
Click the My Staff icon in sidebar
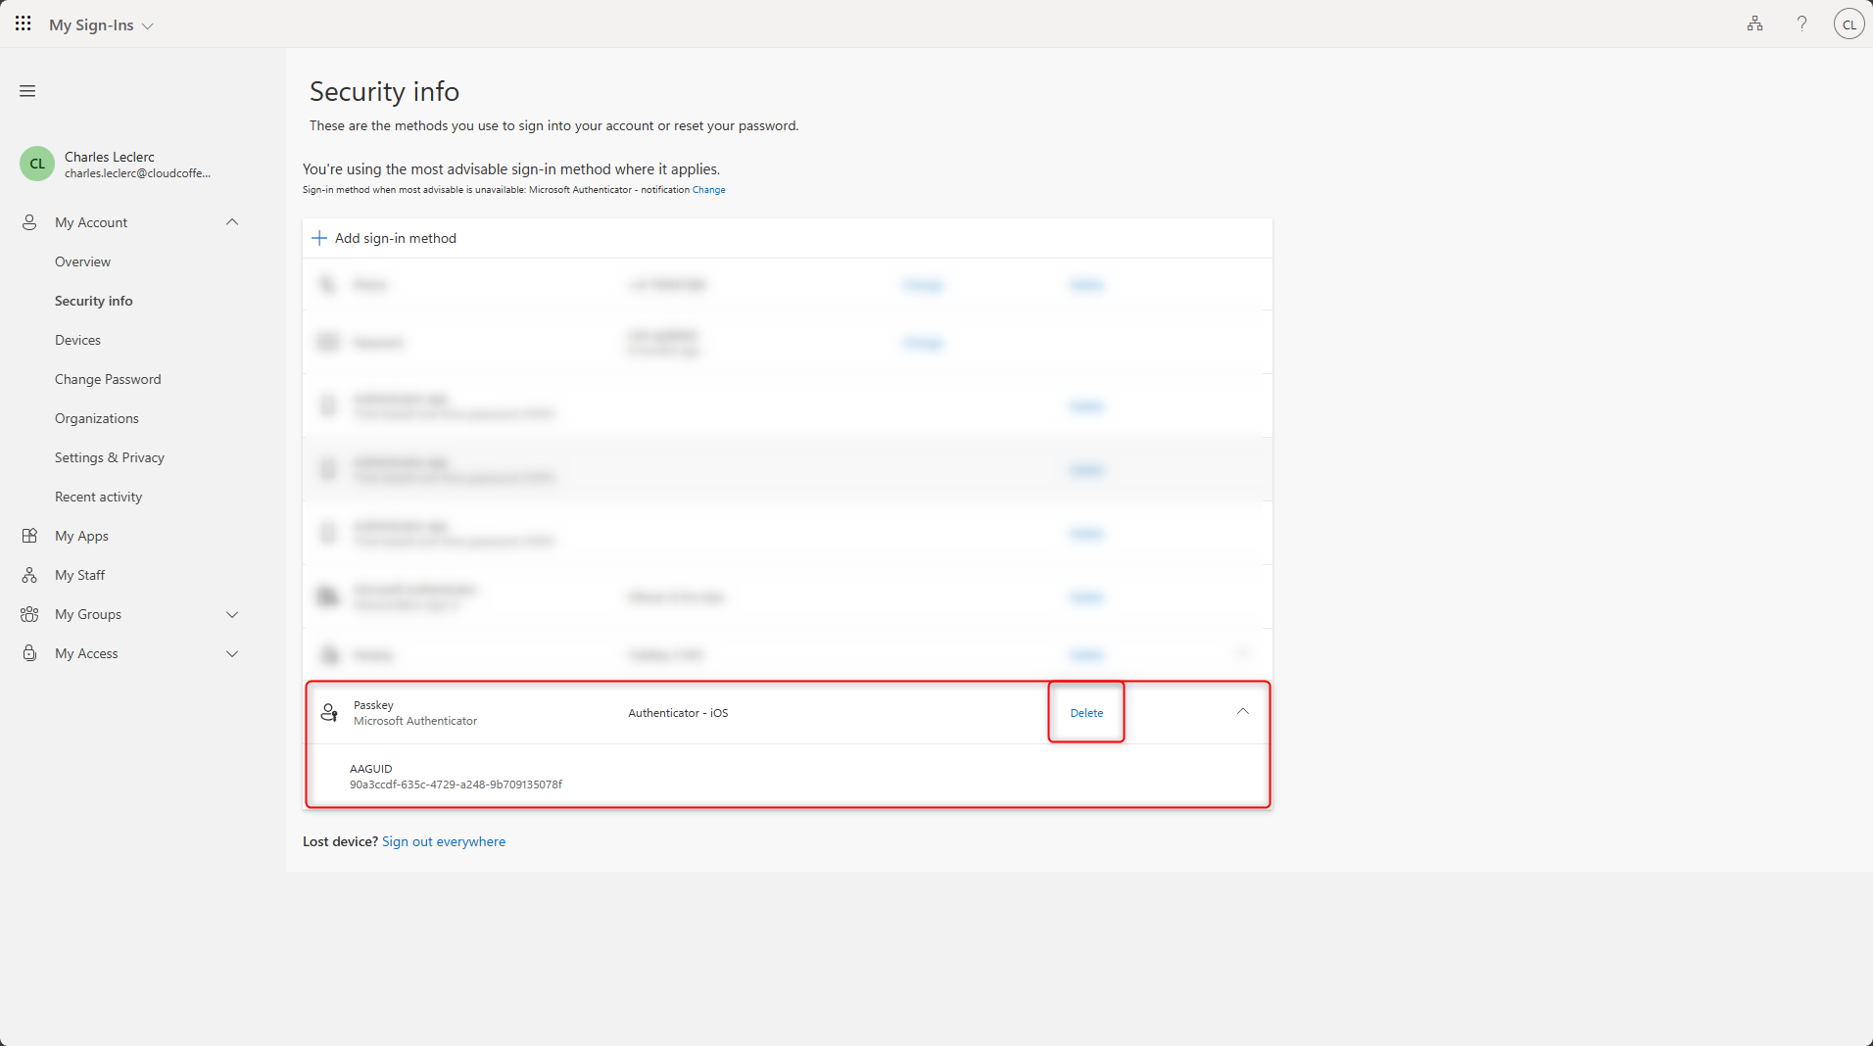[x=29, y=575]
